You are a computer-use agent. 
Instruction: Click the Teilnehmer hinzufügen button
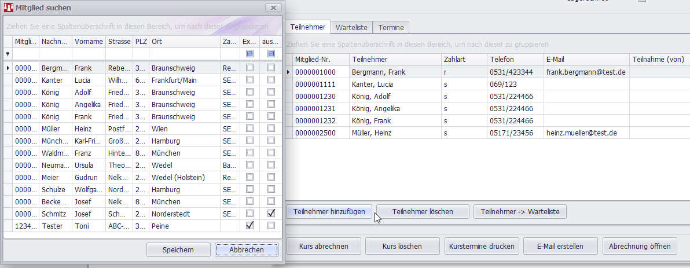tap(329, 212)
